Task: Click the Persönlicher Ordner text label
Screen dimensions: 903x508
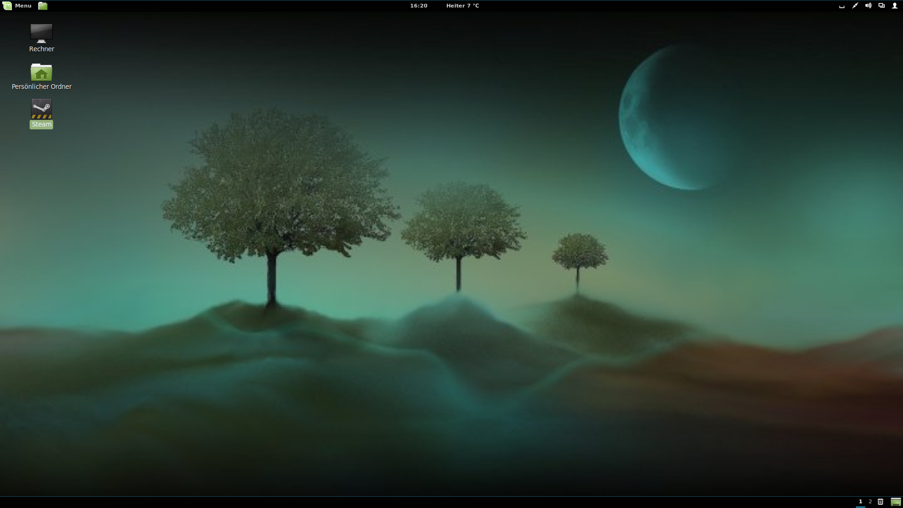Action: [41, 87]
